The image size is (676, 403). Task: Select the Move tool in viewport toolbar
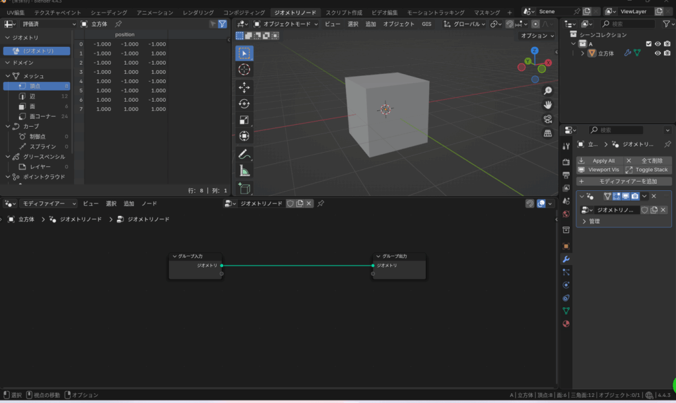click(x=244, y=87)
